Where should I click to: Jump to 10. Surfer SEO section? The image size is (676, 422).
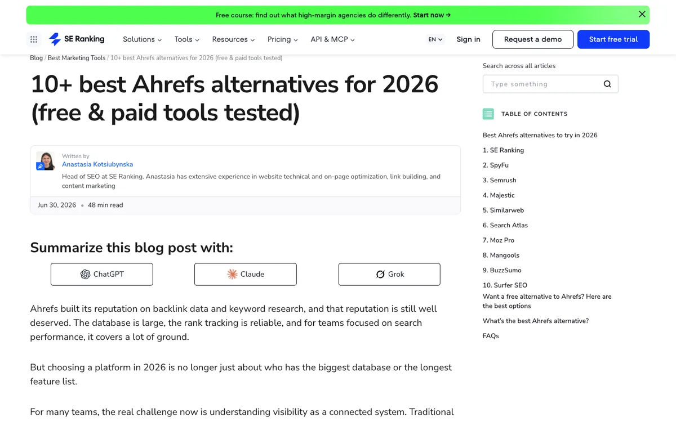tap(505, 285)
